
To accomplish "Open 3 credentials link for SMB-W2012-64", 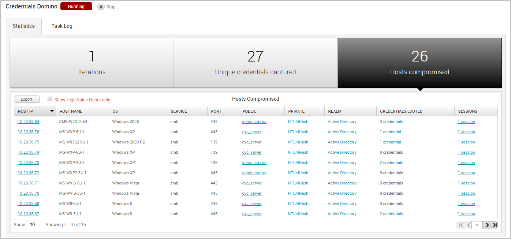I will [391, 122].
